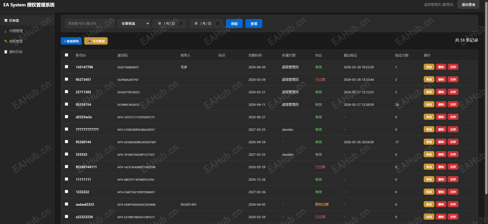Click the 共 18 条记录 record count
Viewport: 488px width, 224px height.
point(466,40)
